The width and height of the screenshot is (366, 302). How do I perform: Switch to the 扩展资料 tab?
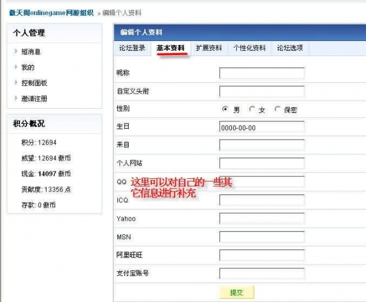tap(209, 48)
